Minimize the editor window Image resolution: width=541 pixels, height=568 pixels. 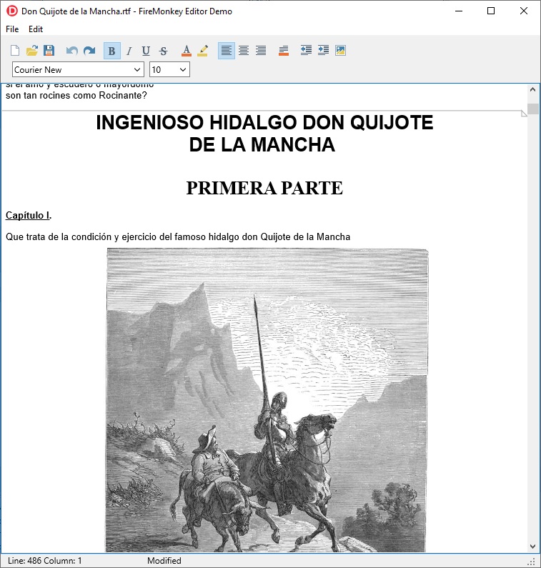coord(459,11)
